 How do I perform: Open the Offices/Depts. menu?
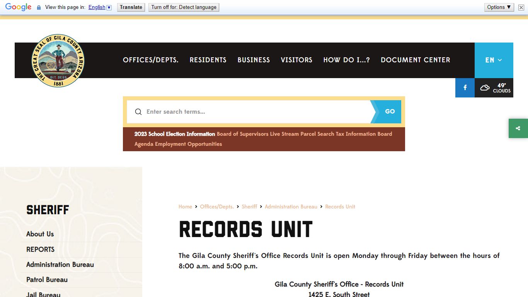[150, 60]
